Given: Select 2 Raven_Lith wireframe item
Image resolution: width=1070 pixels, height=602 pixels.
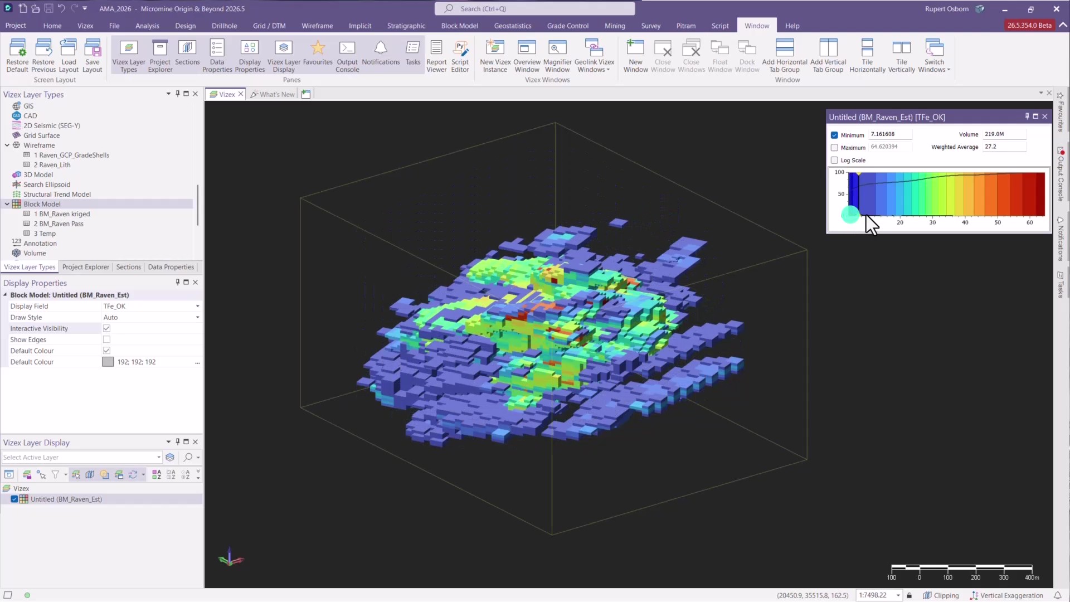Looking at the screenshot, I should [x=52, y=165].
